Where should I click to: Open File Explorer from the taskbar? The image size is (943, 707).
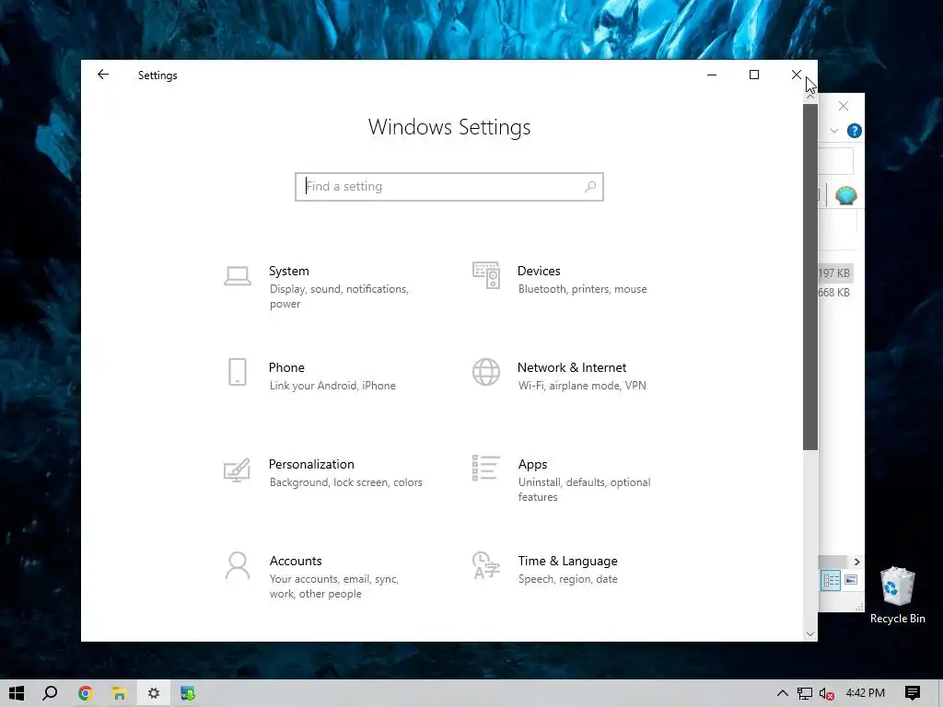pyautogui.click(x=119, y=693)
